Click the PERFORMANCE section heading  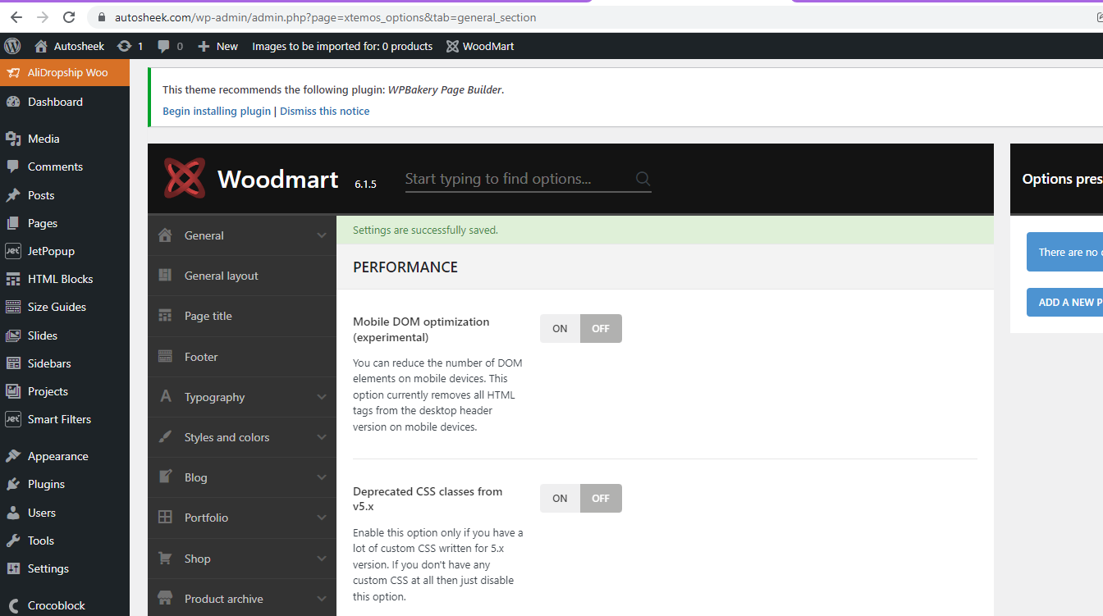[405, 267]
